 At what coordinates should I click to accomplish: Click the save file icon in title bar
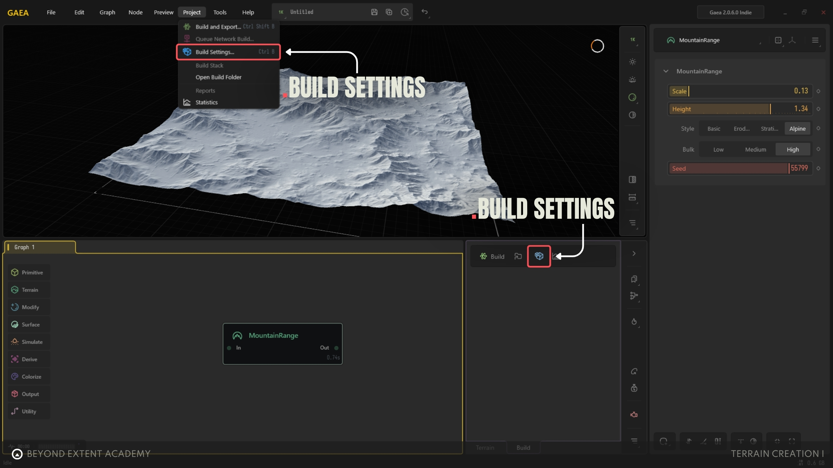click(374, 12)
